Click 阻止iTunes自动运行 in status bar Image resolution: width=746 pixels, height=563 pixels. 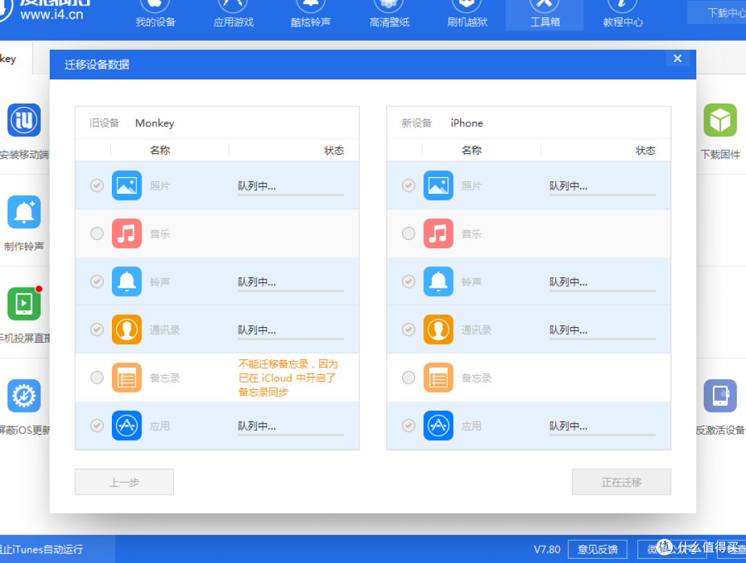pyautogui.click(x=41, y=550)
